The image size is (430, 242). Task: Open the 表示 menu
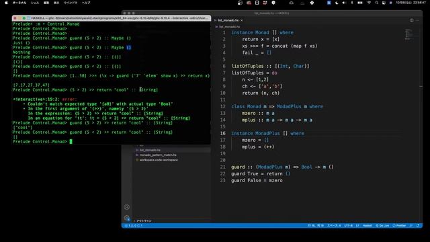[x=56, y=3]
